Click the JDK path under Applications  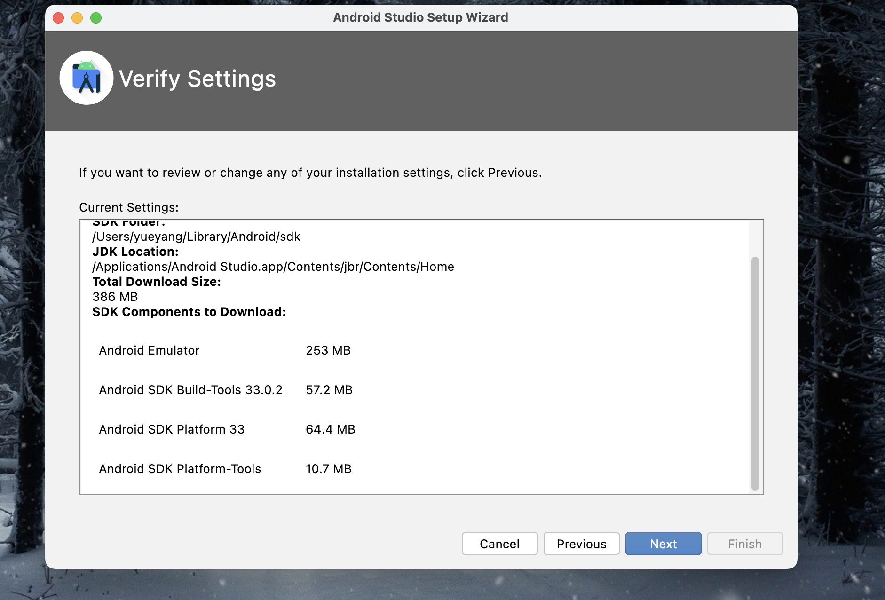(273, 267)
